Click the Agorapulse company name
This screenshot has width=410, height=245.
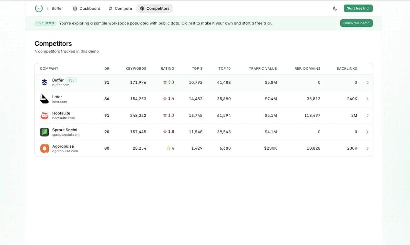[63, 146]
